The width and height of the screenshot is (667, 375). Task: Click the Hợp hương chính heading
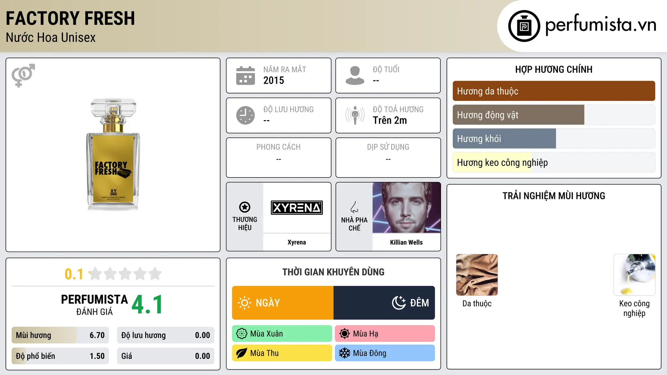click(x=554, y=69)
